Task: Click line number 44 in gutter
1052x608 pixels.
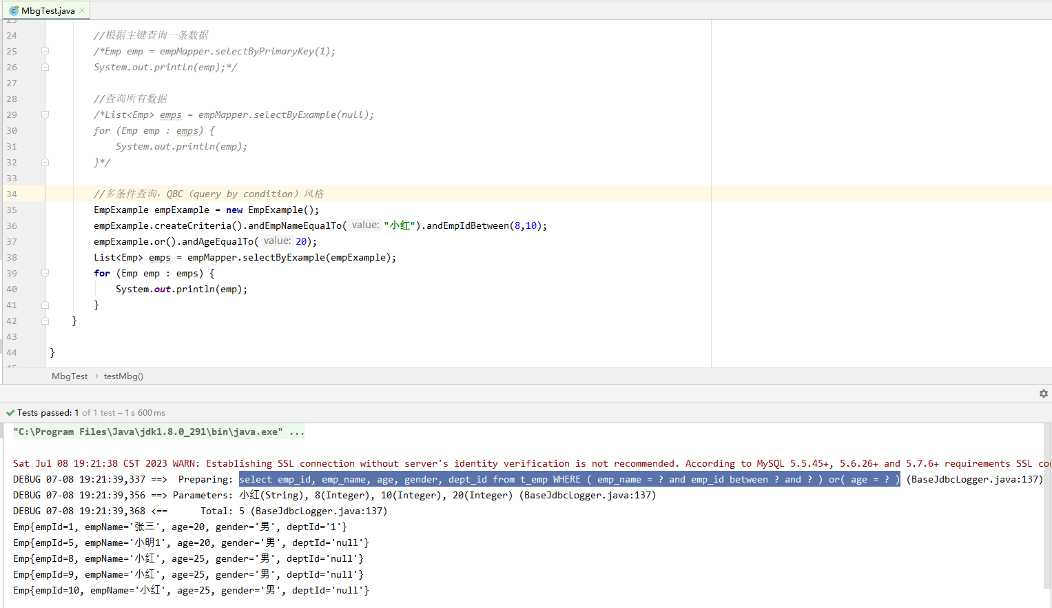Action: pyautogui.click(x=12, y=352)
